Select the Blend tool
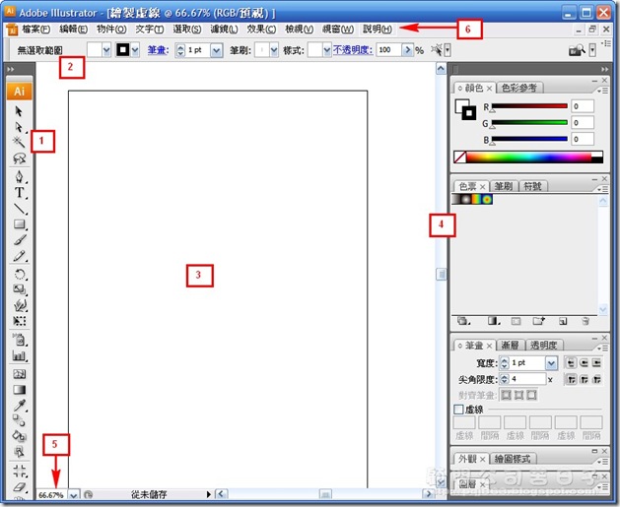 point(20,420)
